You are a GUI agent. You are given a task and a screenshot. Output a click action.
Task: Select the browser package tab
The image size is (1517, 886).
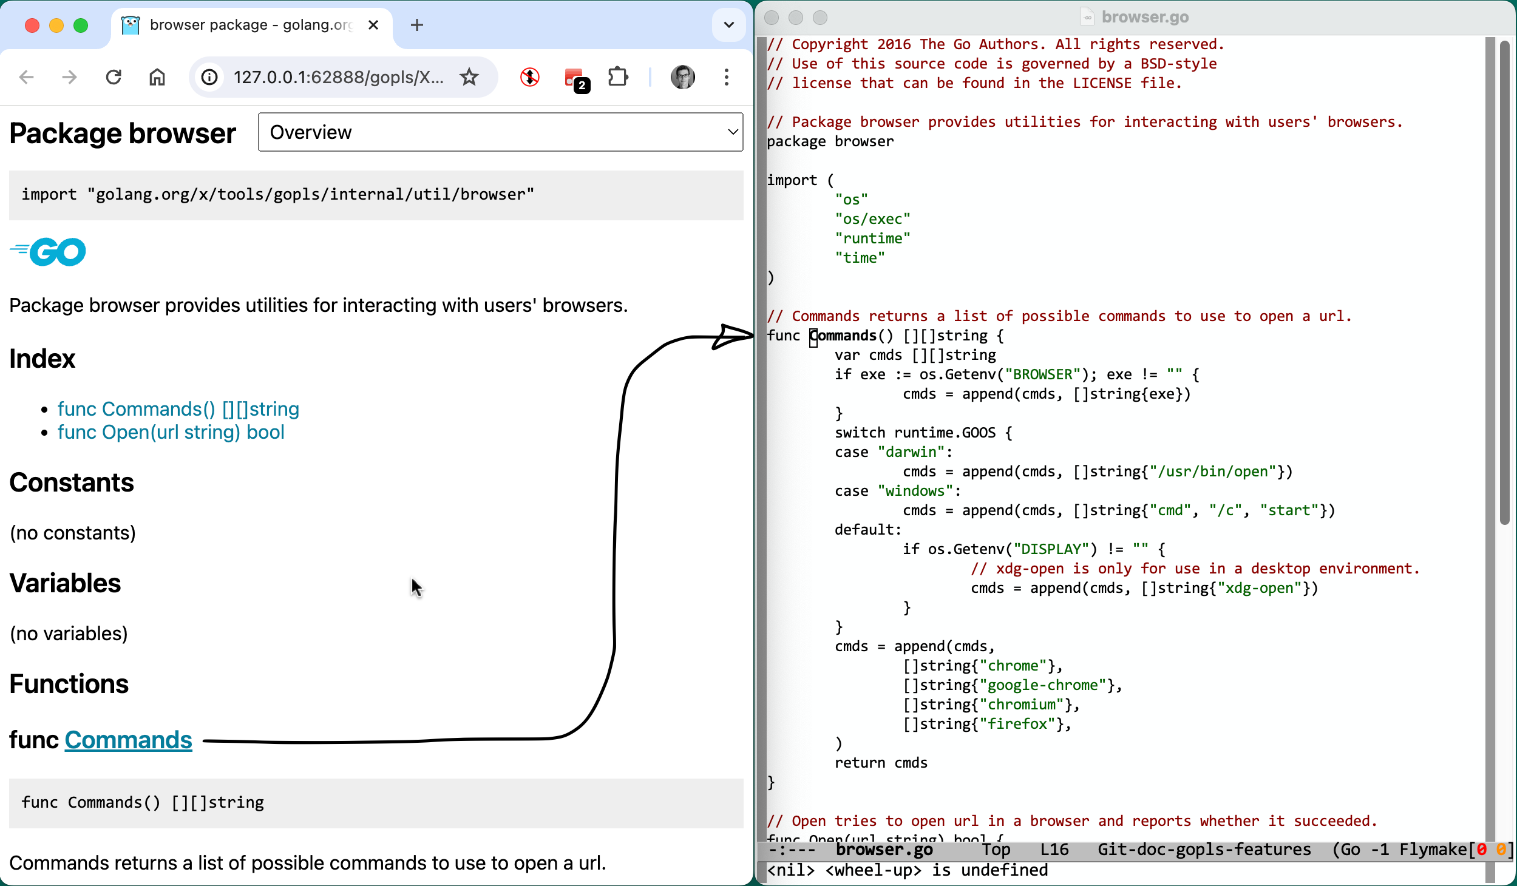(x=243, y=25)
